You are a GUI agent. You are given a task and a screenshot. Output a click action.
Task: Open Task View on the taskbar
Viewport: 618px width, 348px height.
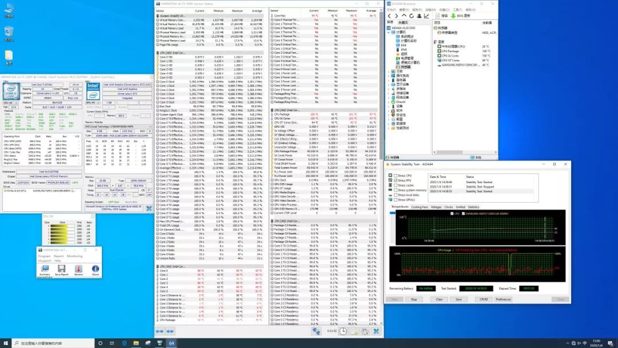pos(112,343)
